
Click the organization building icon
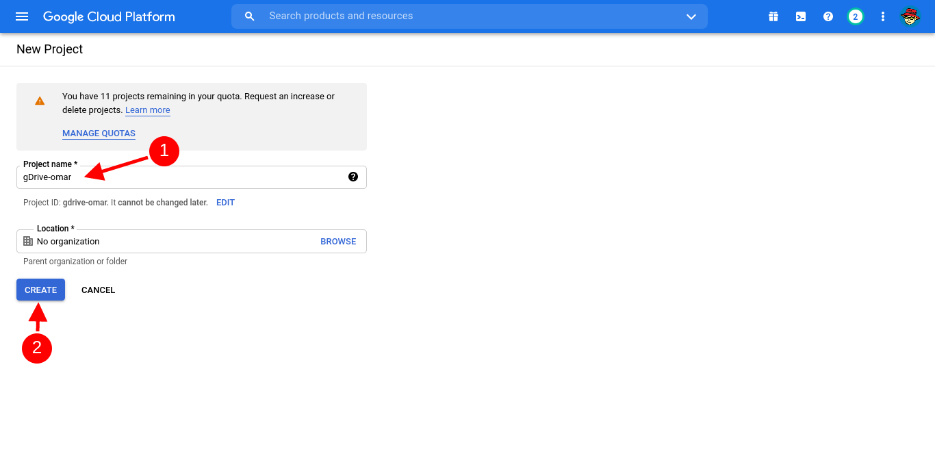click(28, 241)
